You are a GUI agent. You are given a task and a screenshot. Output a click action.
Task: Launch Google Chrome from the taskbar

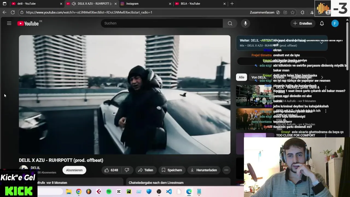(x=78, y=192)
